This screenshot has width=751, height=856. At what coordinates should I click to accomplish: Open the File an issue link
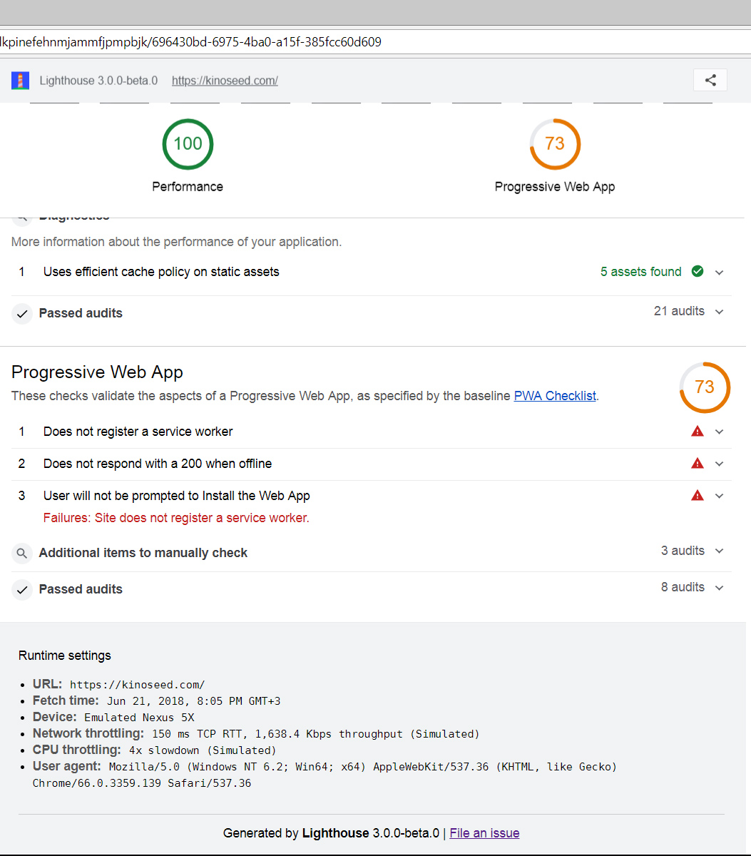pyautogui.click(x=484, y=833)
